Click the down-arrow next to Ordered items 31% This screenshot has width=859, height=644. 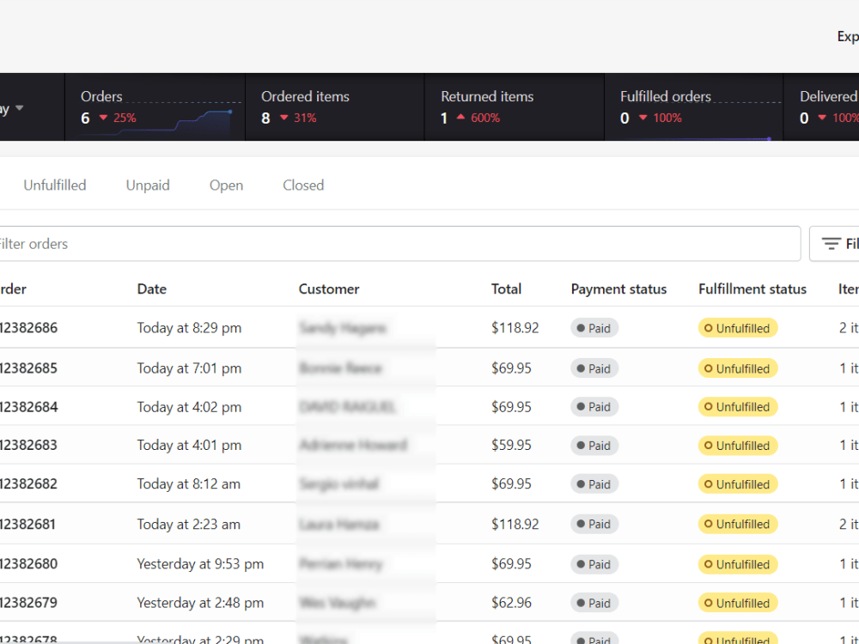pyautogui.click(x=283, y=118)
